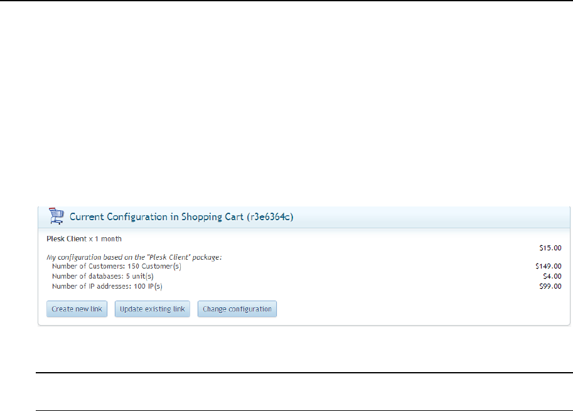
Task: Click the My configuration based on package line
Action: pyautogui.click(x=134, y=257)
